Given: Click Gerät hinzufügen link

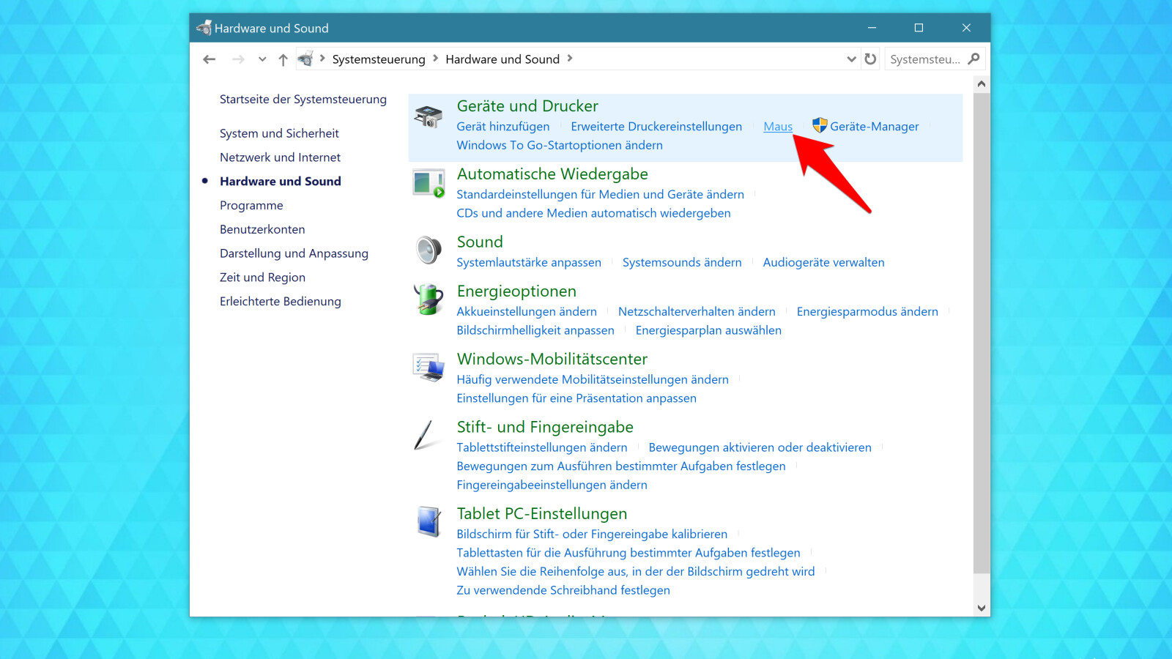Looking at the screenshot, I should (503, 127).
